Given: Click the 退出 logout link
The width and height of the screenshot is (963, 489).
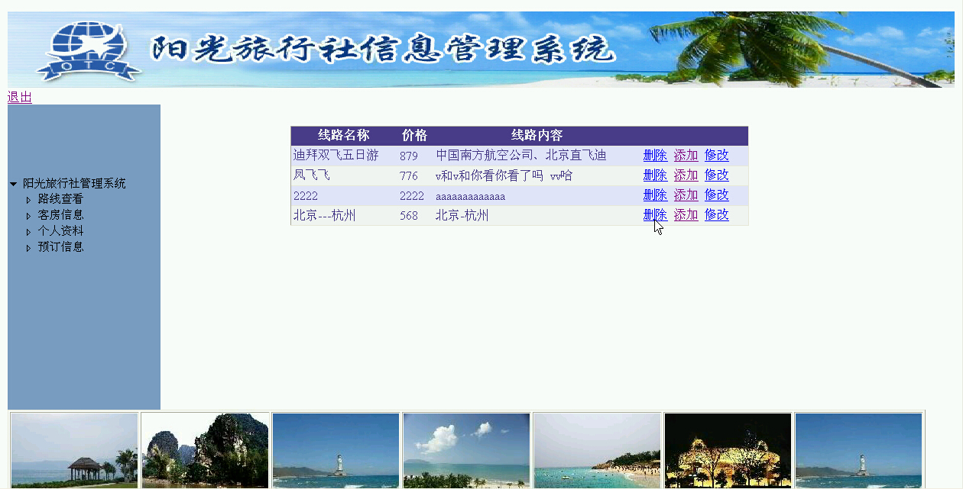Looking at the screenshot, I should click(20, 97).
